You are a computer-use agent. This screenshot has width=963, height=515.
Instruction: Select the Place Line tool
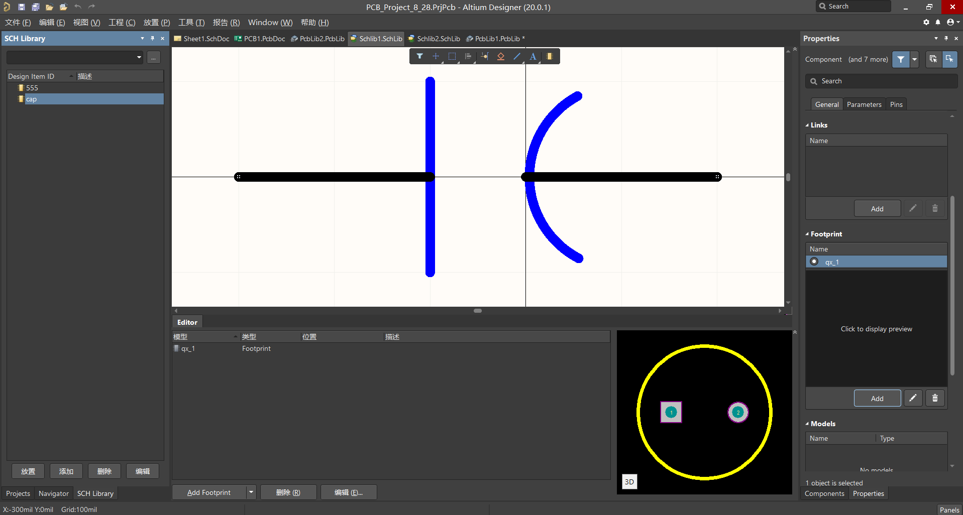pyautogui.click(x=517, y=56)
